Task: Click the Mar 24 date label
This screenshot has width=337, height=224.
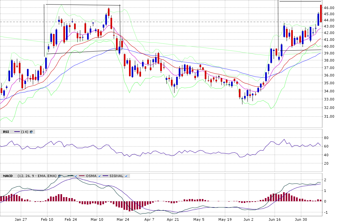Action: coord(123,219)
